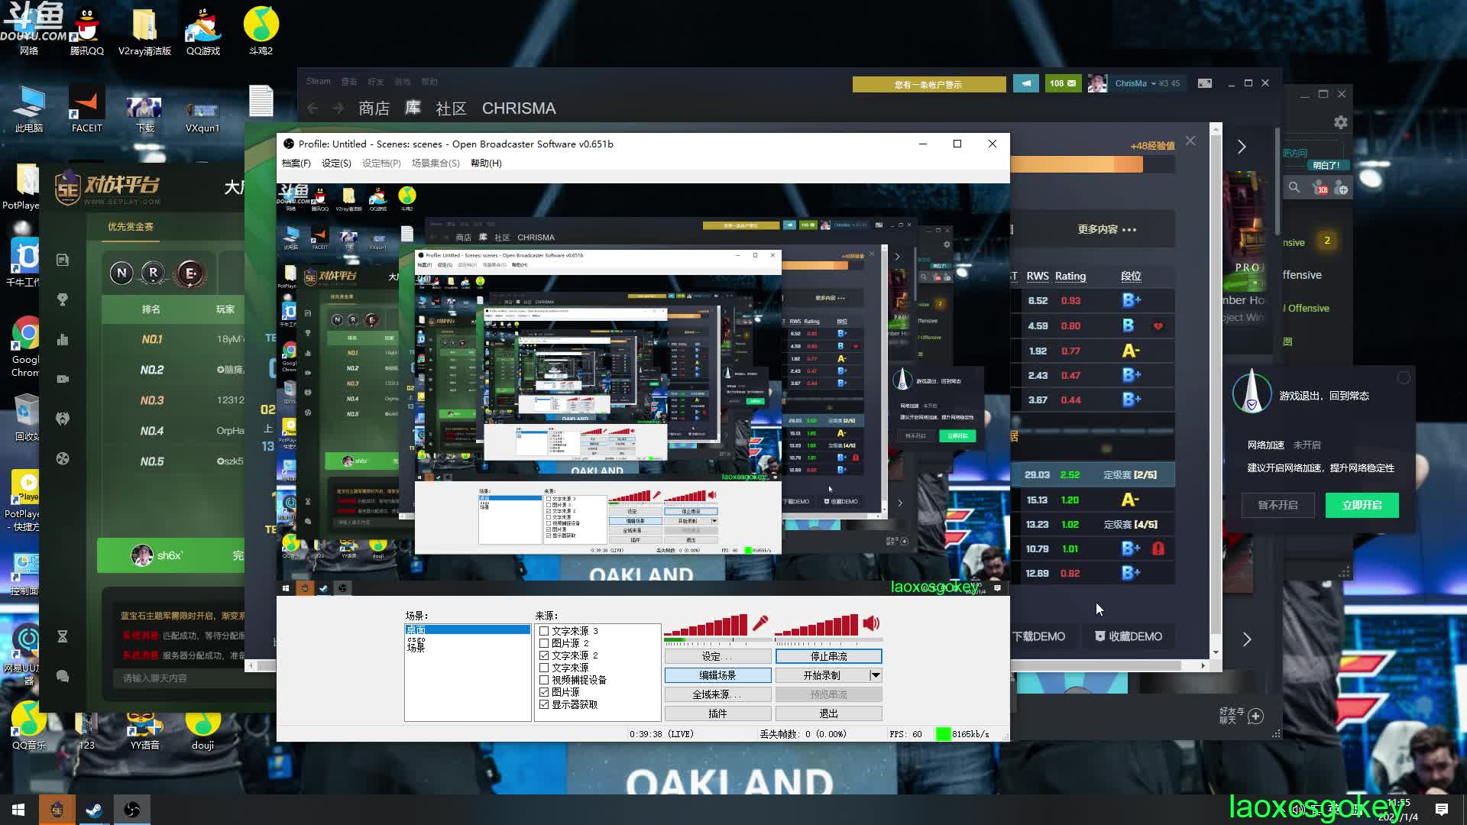The width and height of the screenshot is (1467, 825).
Task: Mute the microphone in OBS
Action: [x=760, y=623]
